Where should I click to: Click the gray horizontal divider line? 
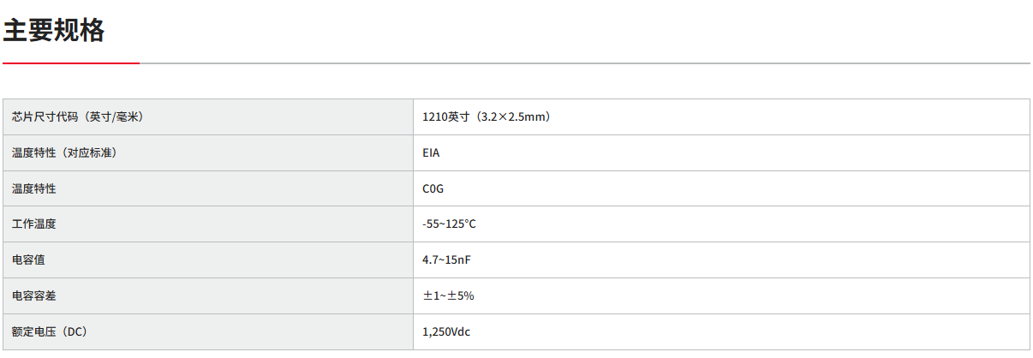[x=582, y=63]
